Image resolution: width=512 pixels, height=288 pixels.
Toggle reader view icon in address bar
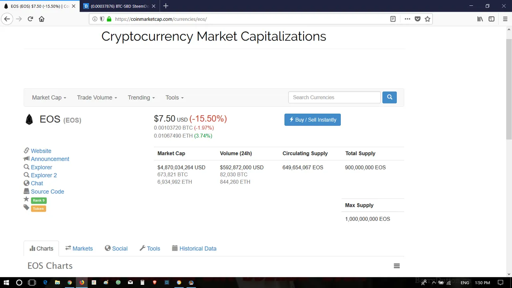tap(393, 19)
